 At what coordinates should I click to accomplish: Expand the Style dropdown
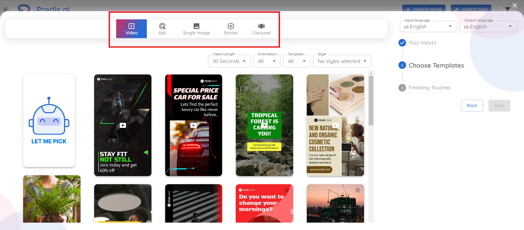coord(342,61)
